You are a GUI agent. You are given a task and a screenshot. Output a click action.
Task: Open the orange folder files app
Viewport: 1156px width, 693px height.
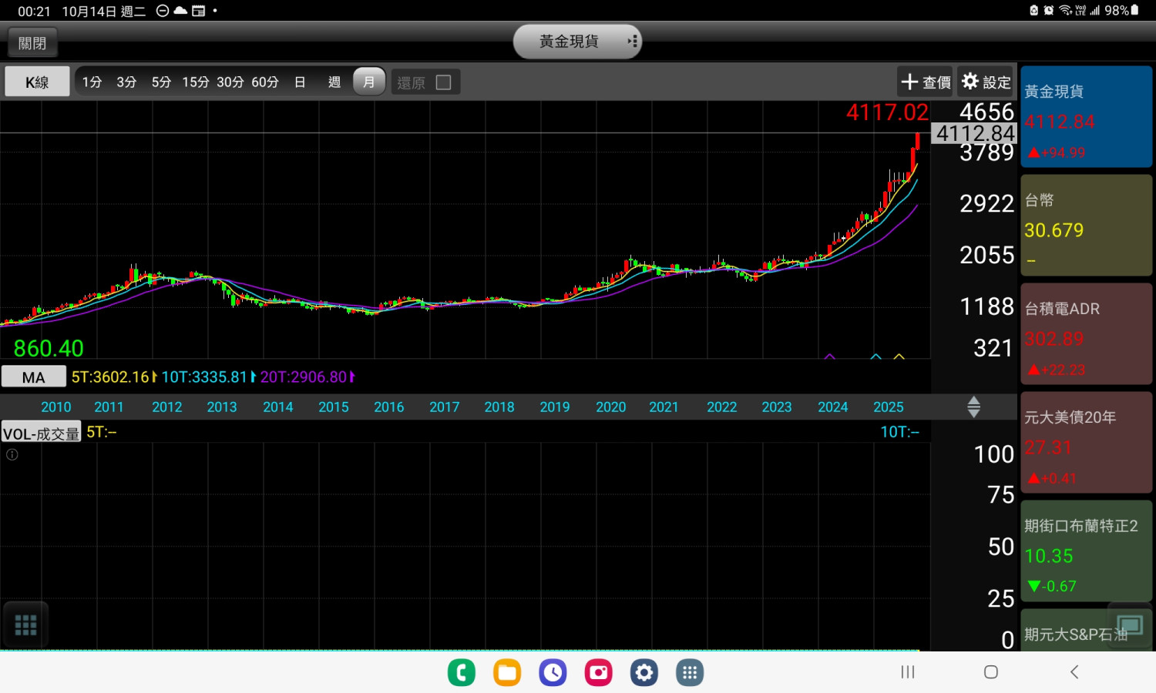(x=507, y=672)
